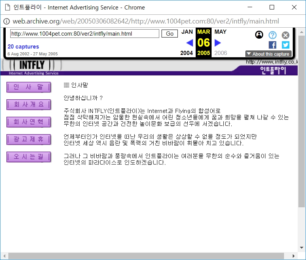Open Wayback Machine help question mark icon
This screenshot has width=306, height=260.
tap(272, 35)
